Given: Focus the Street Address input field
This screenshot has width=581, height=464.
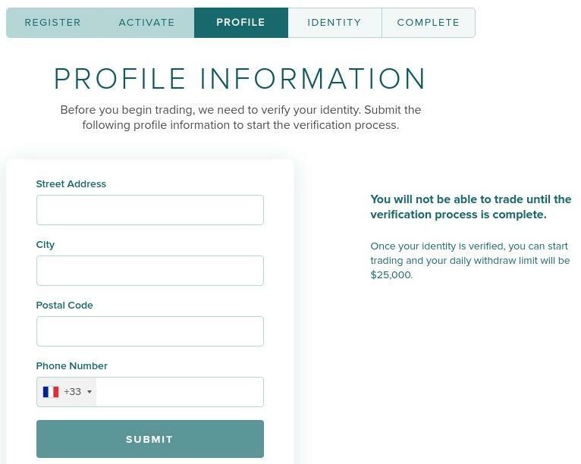Looking at the screenshot, I should tap(149, 210).
